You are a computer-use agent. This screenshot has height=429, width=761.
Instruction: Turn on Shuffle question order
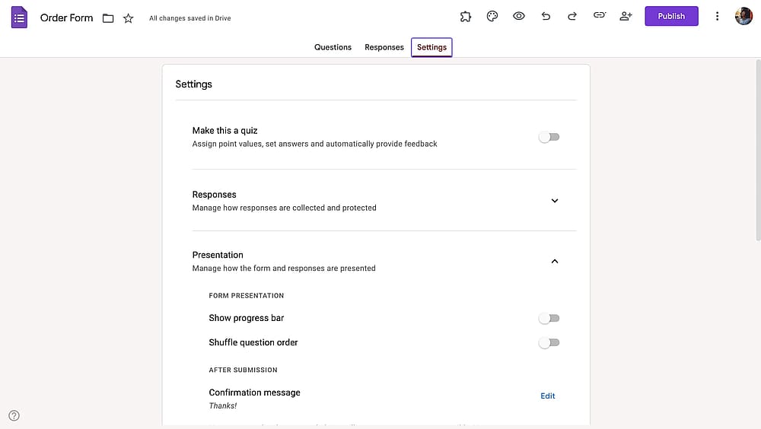[549, 342]
